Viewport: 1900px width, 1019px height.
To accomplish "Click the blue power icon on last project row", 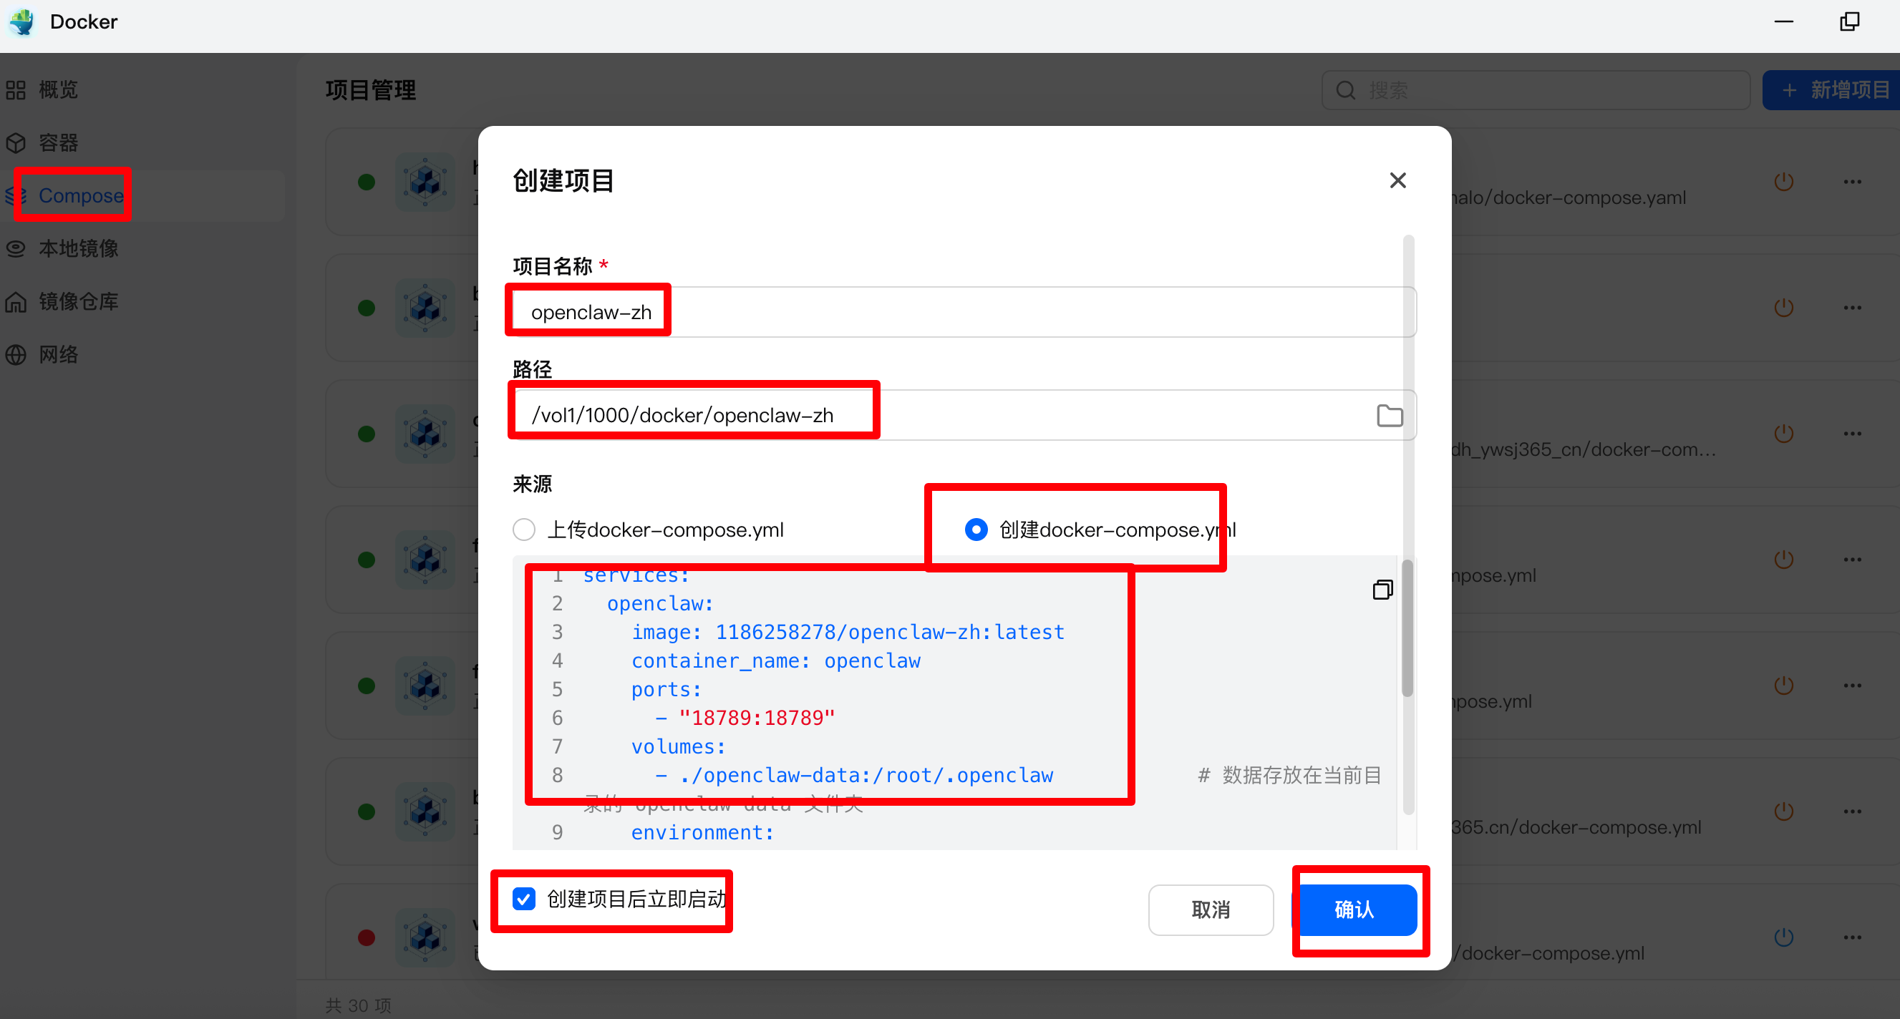I will (1783, 937).
